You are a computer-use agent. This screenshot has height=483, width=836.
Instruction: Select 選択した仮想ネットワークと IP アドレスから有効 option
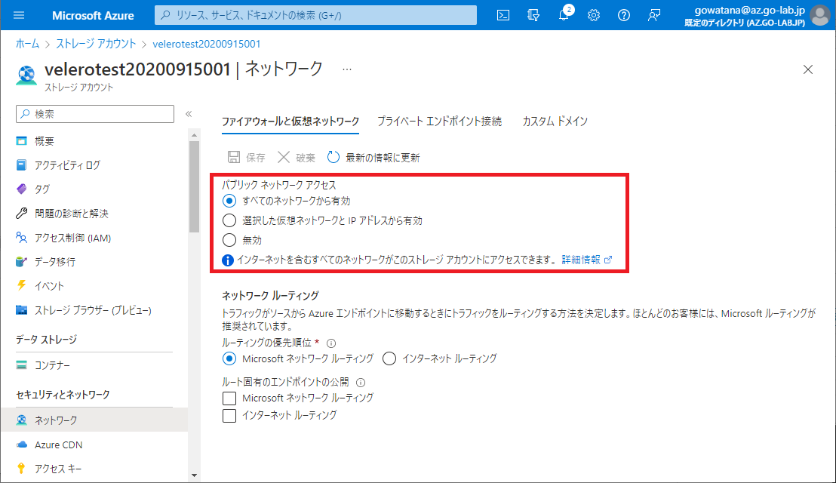229,220
